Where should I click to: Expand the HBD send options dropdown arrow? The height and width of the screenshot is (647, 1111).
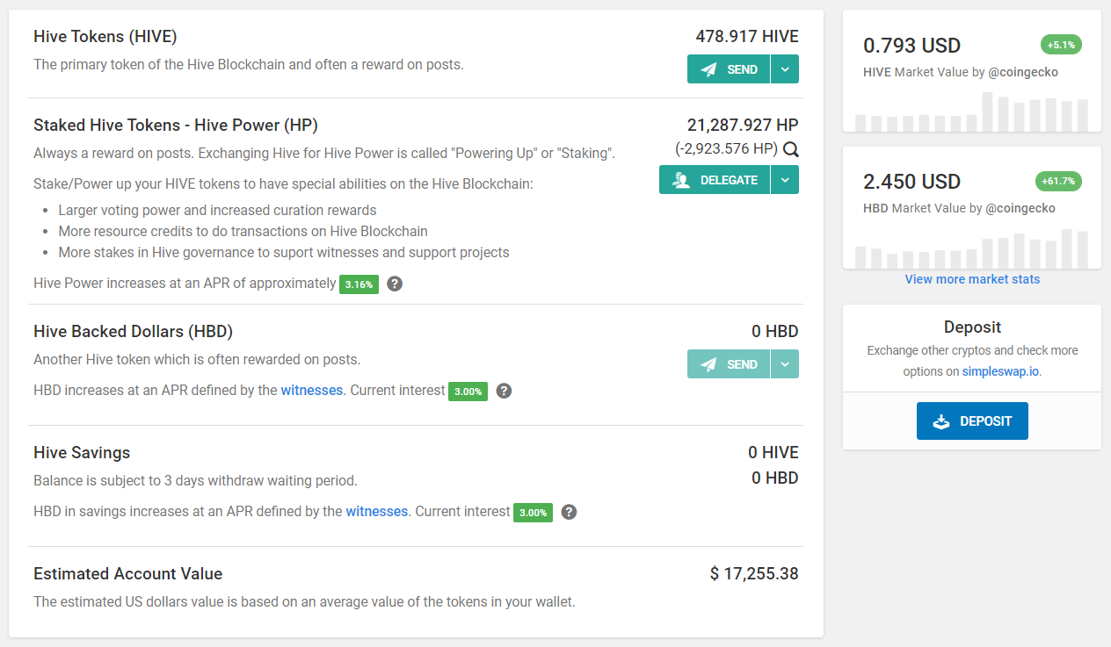[785, 364]
